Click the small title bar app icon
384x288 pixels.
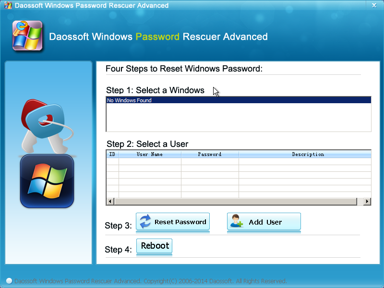tap(8, 5)
